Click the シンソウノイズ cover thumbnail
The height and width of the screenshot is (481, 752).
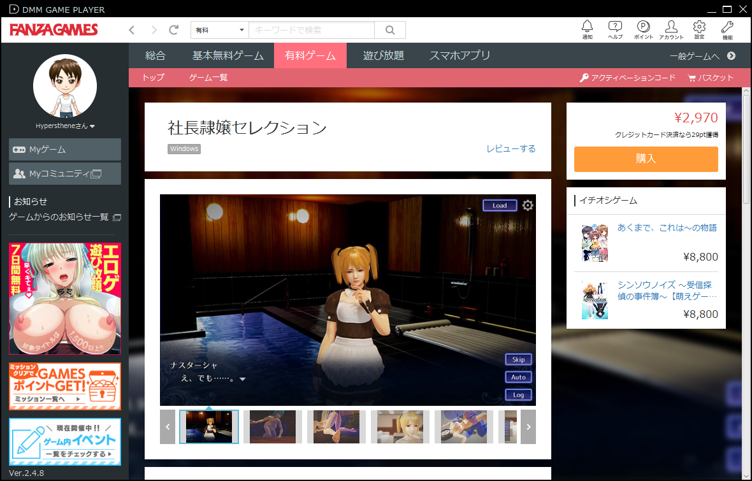(595, 300)
